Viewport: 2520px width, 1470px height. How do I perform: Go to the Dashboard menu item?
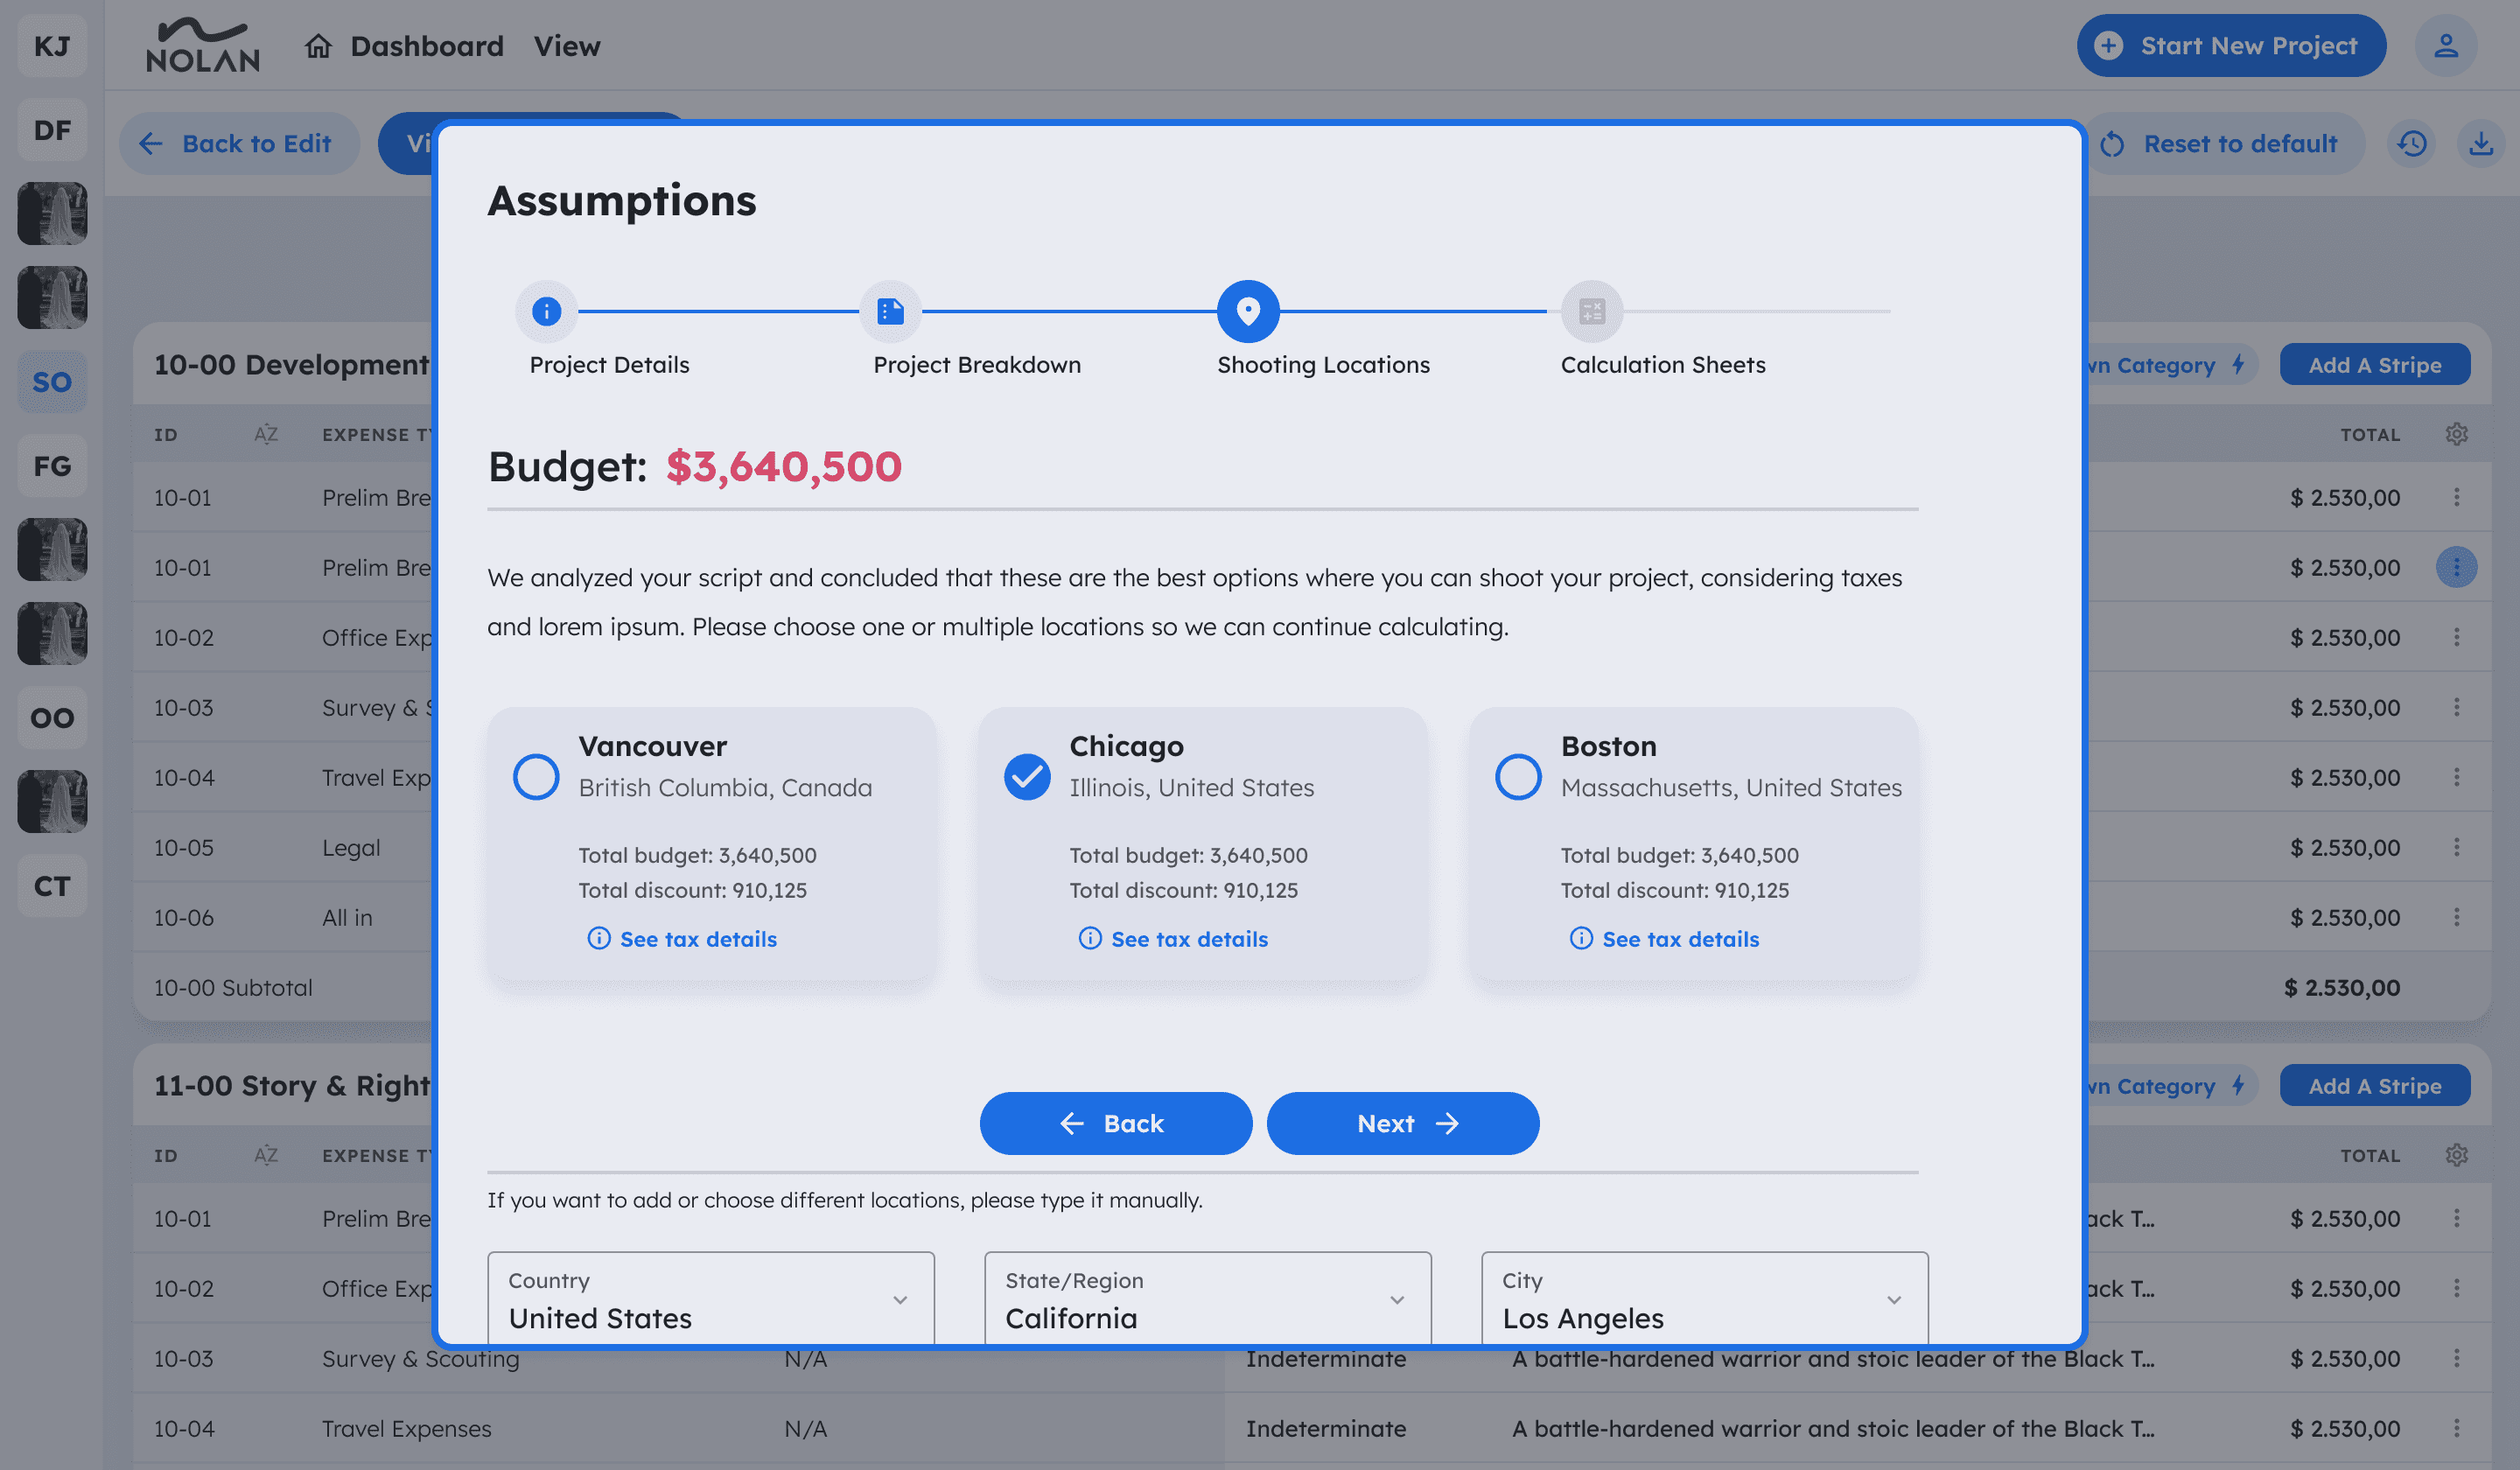pos(426,46)
